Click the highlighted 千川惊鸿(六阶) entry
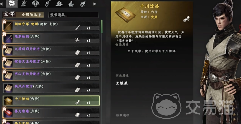This screenshot has height=124, width=241. (x=51, y=101)
